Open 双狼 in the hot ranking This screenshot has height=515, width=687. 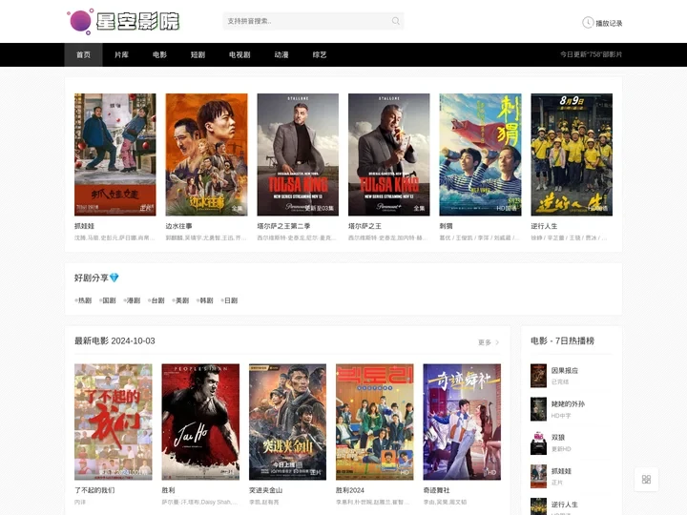point(558,438)
